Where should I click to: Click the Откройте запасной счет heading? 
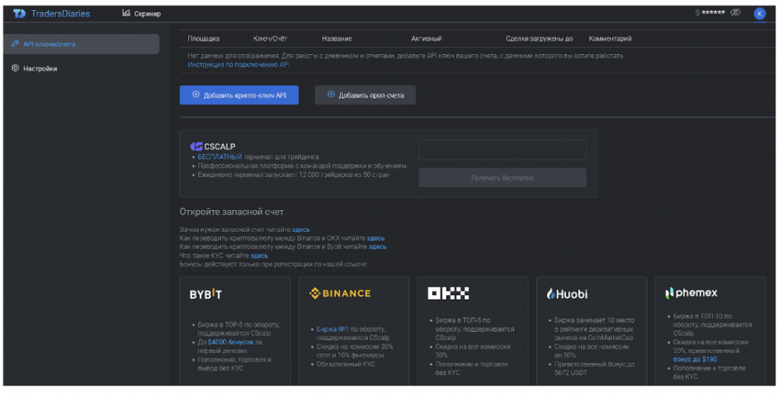click(232, 211)
